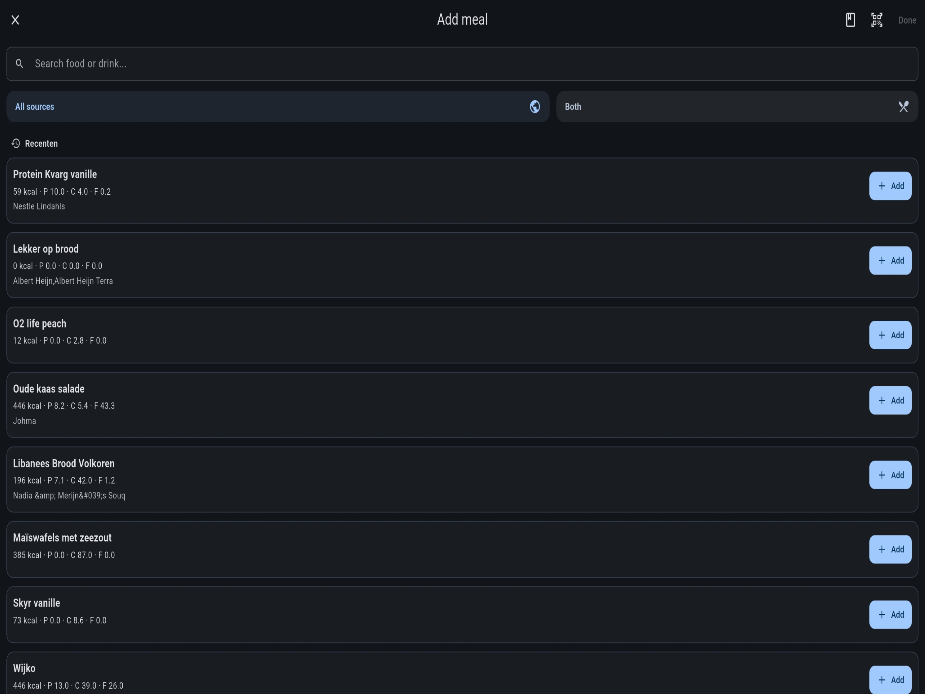Open the Both food type dropdown
This screenshot has width=925, height=694.
tap(737, 107)
